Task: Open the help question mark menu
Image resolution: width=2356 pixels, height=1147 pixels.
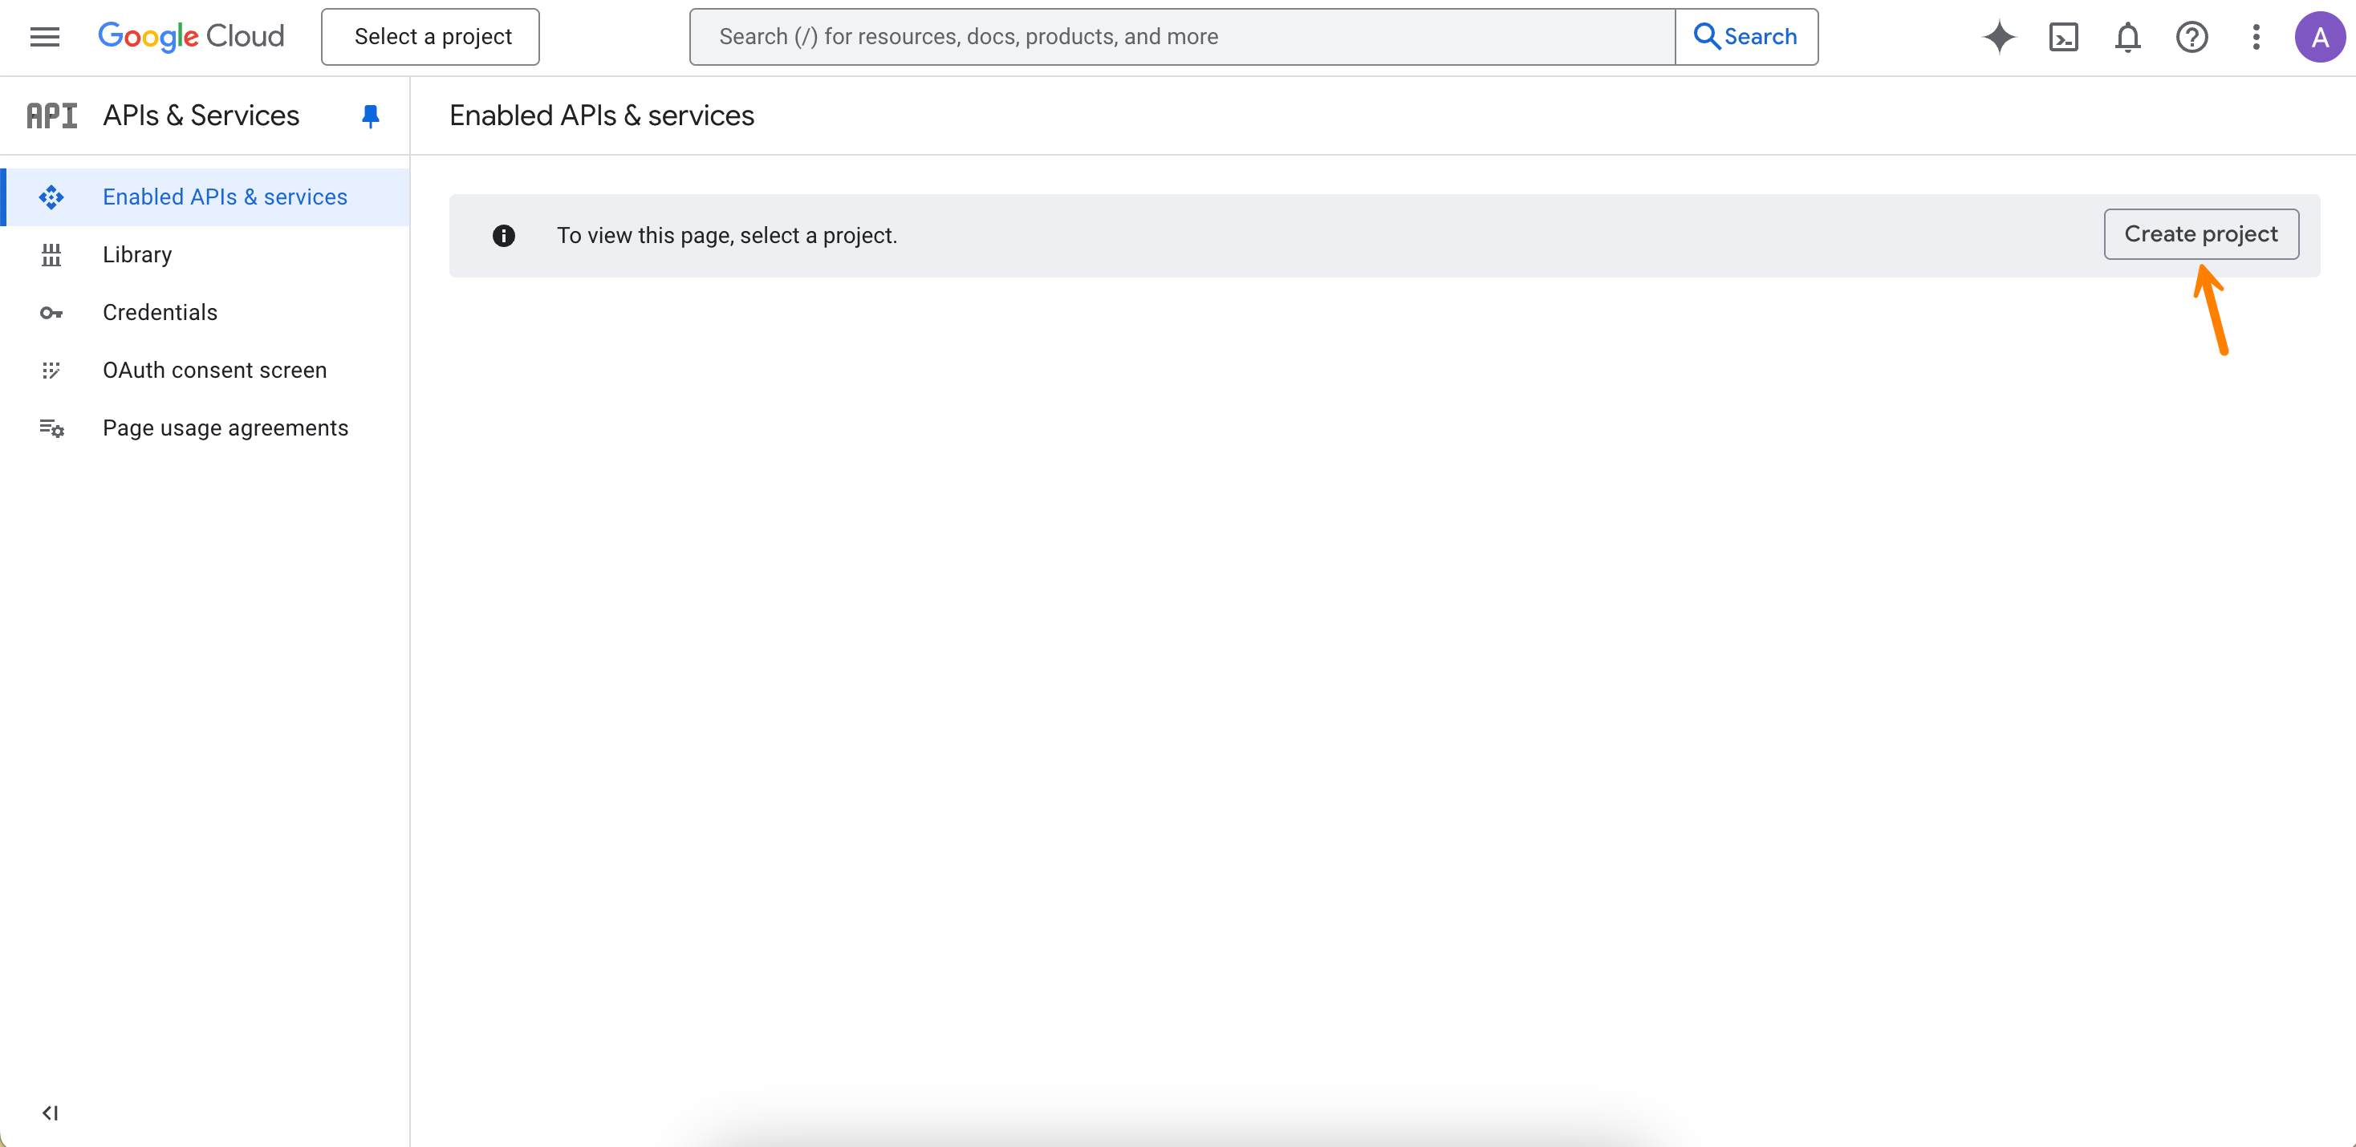Action: 2191,37
